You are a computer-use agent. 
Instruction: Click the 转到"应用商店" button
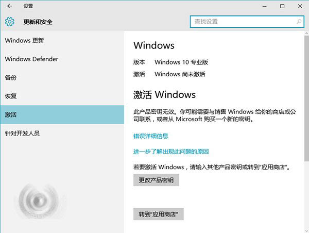[x=159, y=214]
